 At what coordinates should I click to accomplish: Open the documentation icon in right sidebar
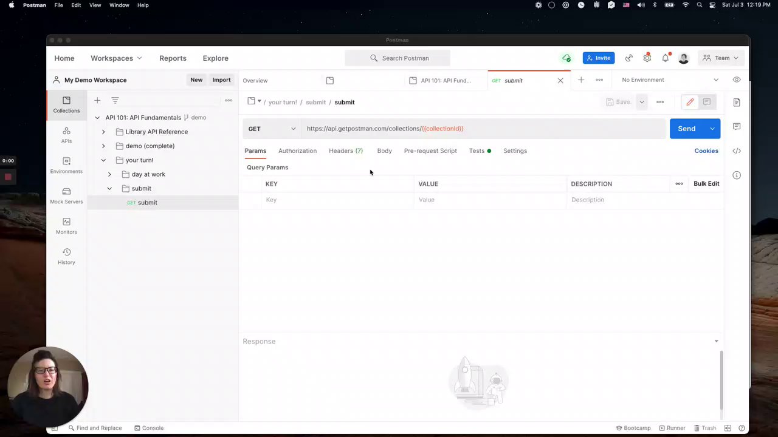coord(737,102)
